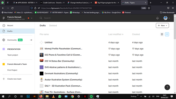Select Drafts in the sidebar
The height and width of the screenshot is (99, 176).
[17, 31]
